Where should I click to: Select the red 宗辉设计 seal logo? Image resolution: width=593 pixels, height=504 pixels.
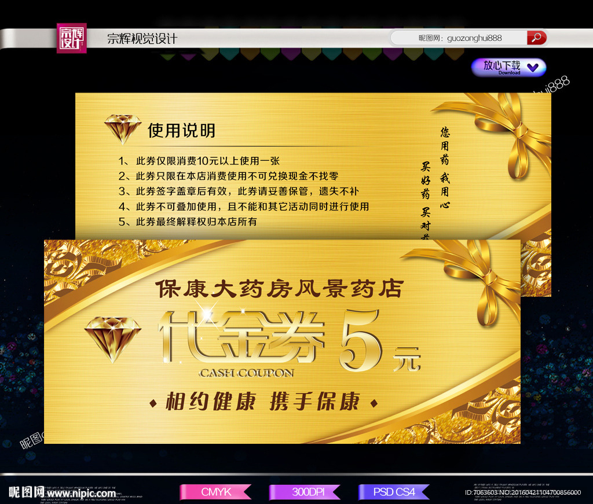72,36
